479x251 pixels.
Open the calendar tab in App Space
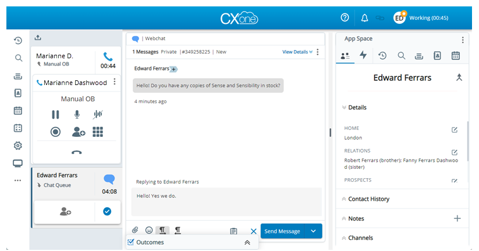[x=456, y=56]
